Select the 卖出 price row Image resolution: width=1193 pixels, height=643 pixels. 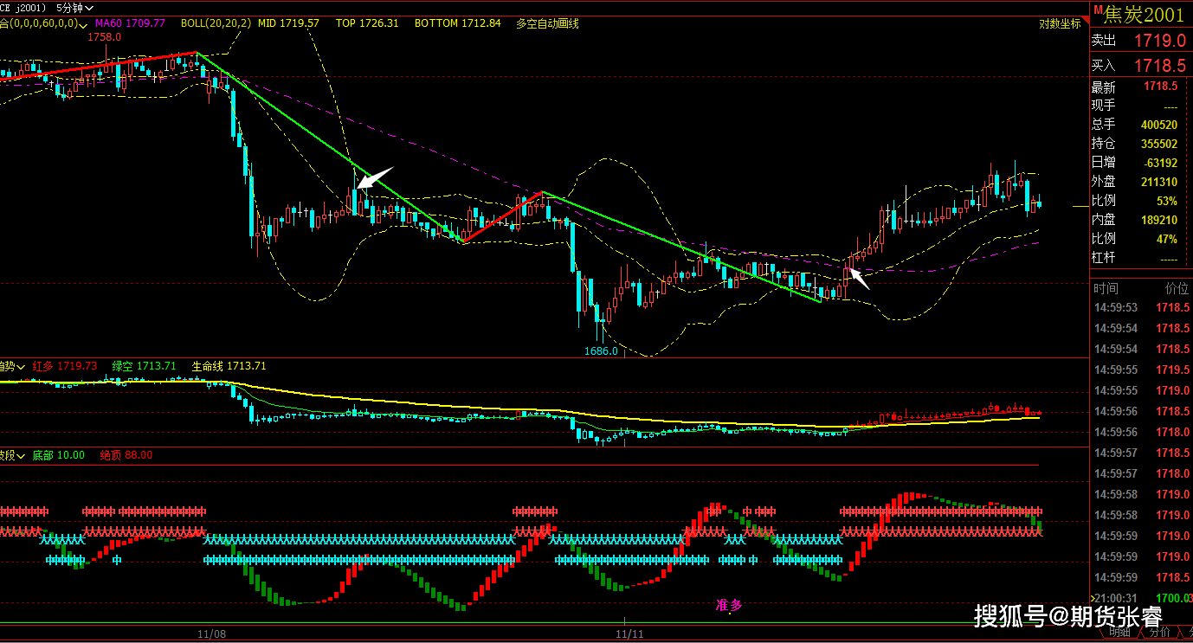1139,40
